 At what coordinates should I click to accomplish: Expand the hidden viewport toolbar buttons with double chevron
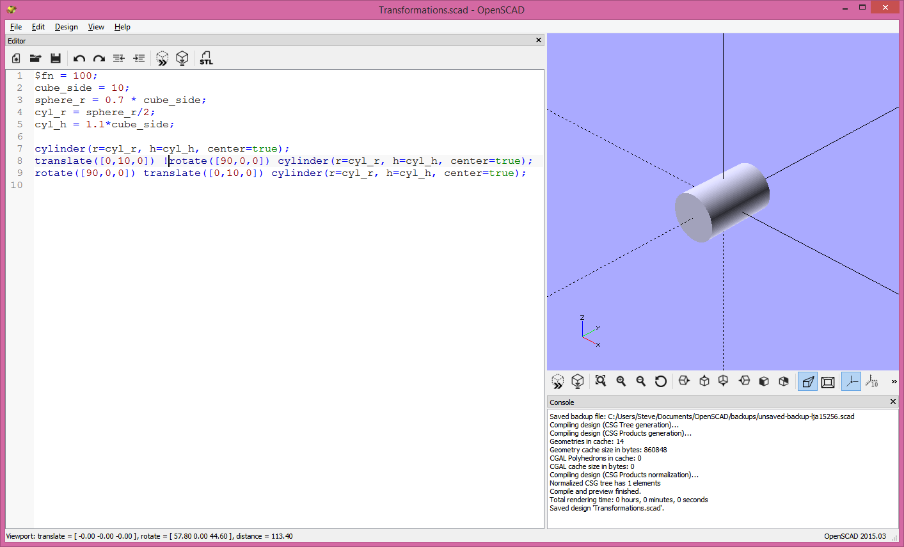point(894,381)
